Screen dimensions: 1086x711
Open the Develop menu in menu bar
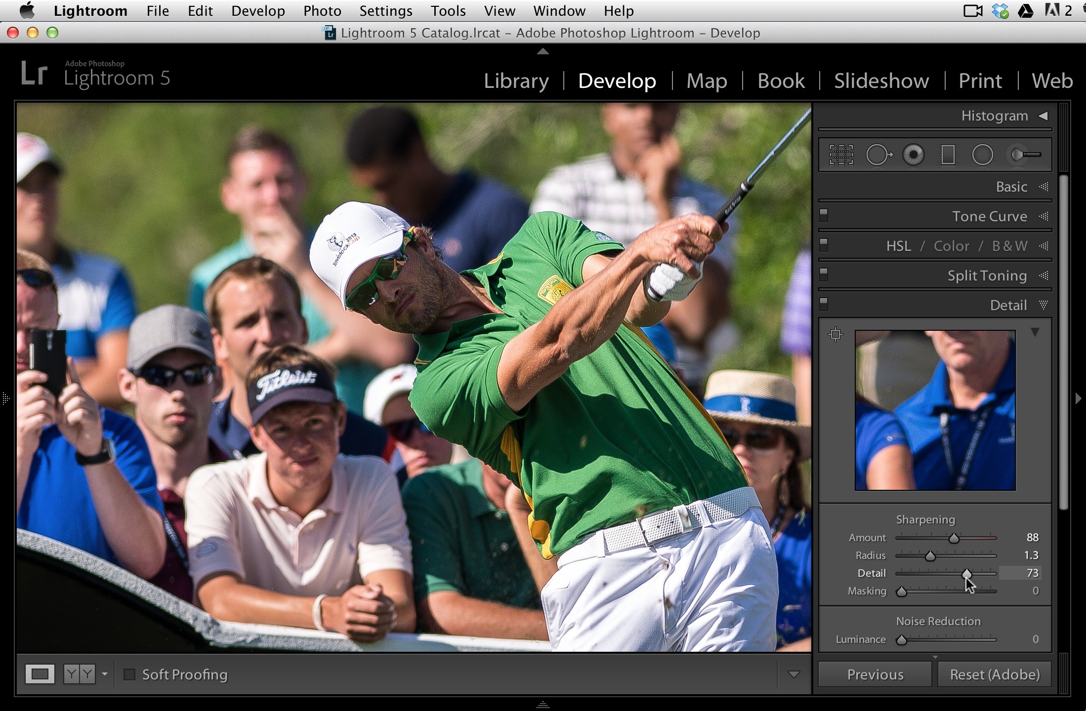[x=258, y=11]
